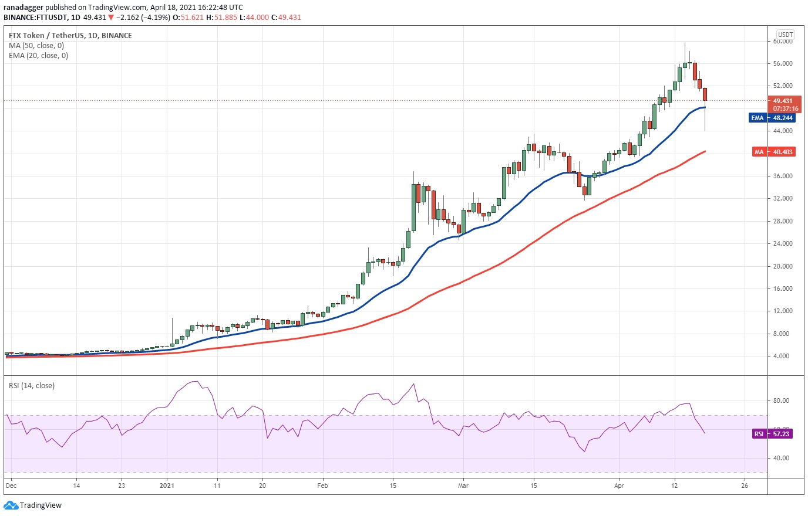Click the 'BINANCE:FTTUSDT, 1D' symbol readout
808x516 pixels.
tap(42, 18)
